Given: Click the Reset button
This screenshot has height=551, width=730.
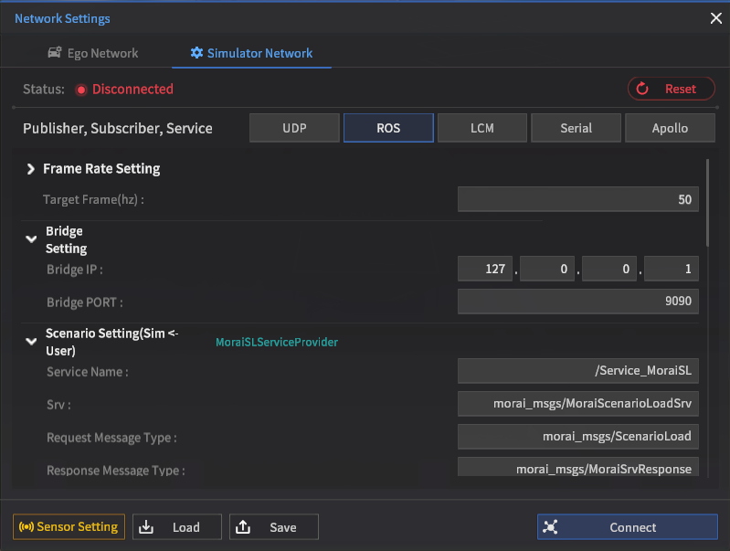Looking at the screenshot, I should (x=671, y=89).
